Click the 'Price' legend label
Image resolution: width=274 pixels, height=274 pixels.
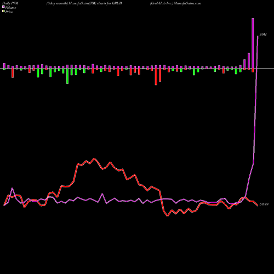(9, 12)
